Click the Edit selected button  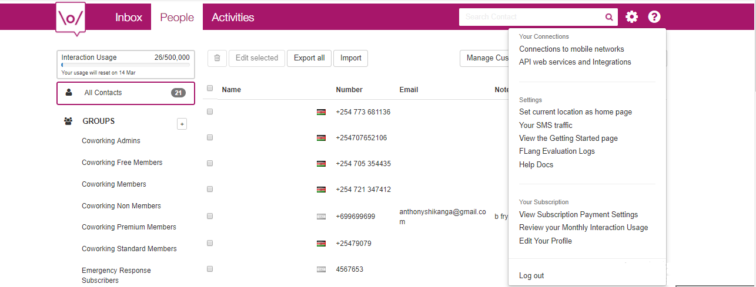pos(257,58)
